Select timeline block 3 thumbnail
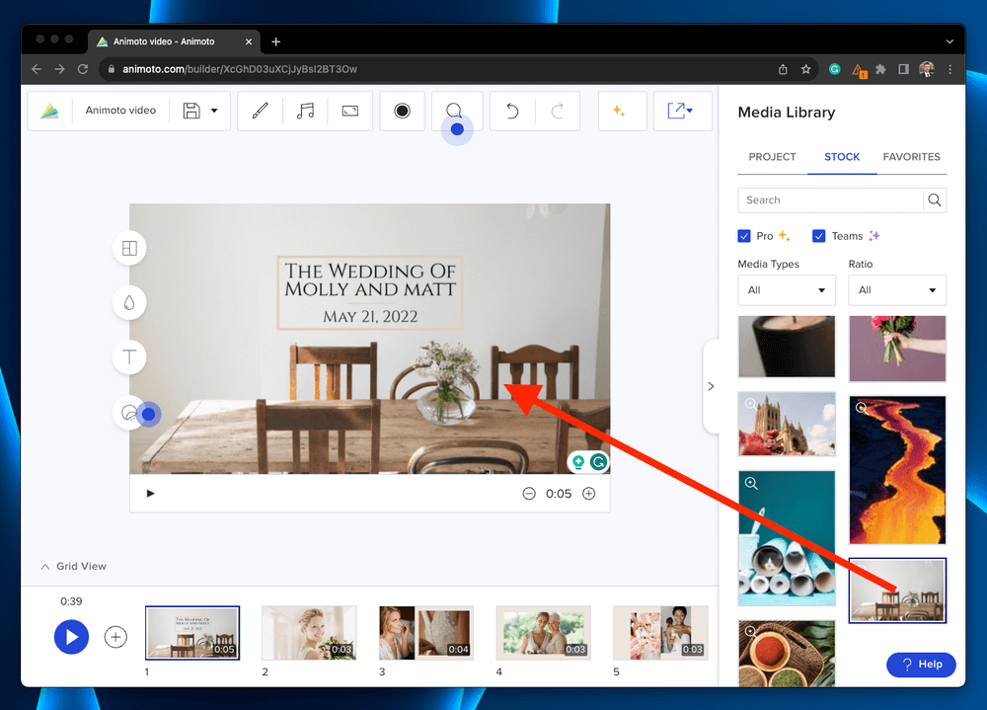This screenshot has height=710, width=987. coord(426,633)
